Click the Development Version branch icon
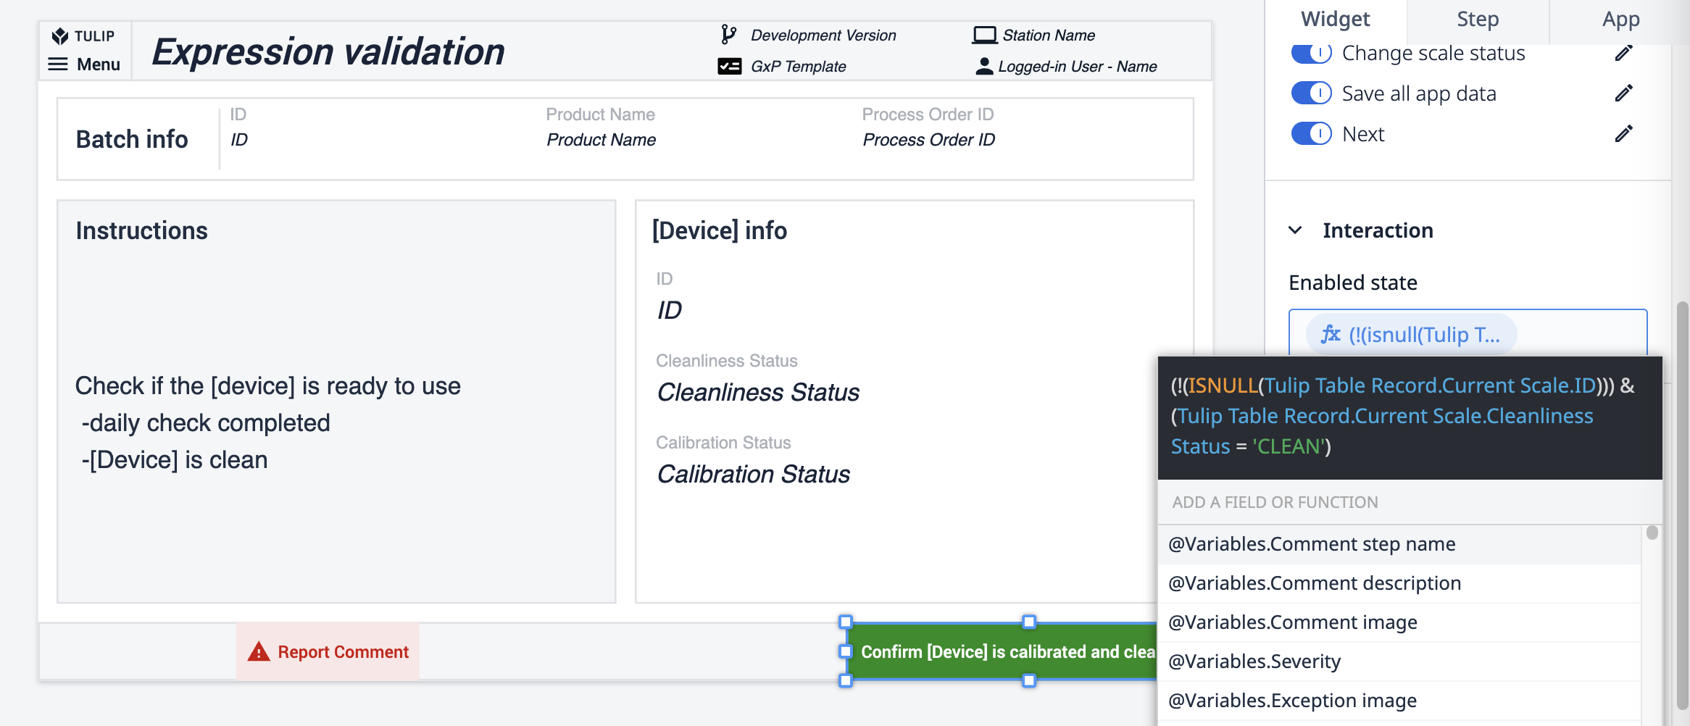This screenshot has height=726, width=1690. (728, 35)
